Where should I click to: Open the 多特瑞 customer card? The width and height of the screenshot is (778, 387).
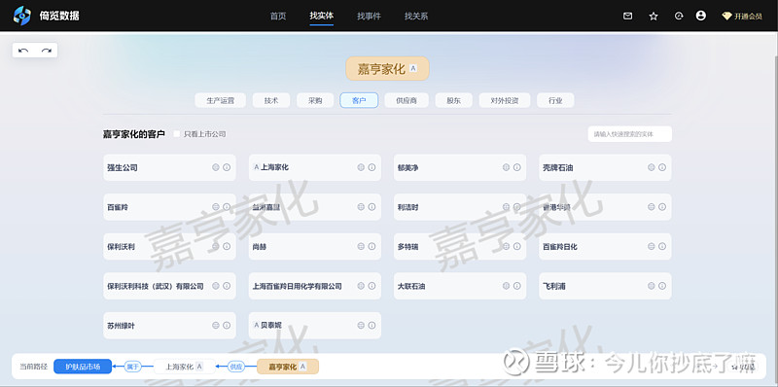tap(460, 247)
